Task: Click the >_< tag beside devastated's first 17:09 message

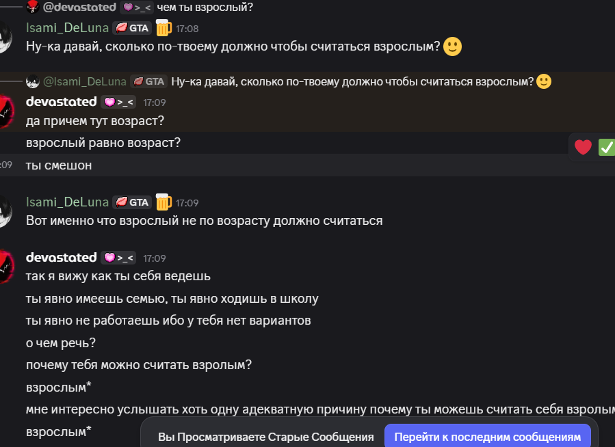Action: [118, 102]
